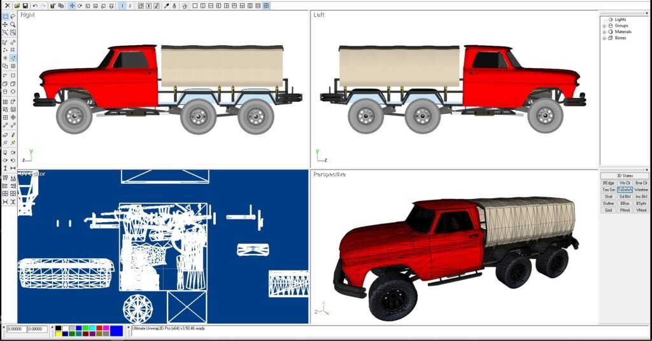This screenshot has height=341, width=652.
Task: Choose the four-viewport layout icon
Action: [266, 6]
